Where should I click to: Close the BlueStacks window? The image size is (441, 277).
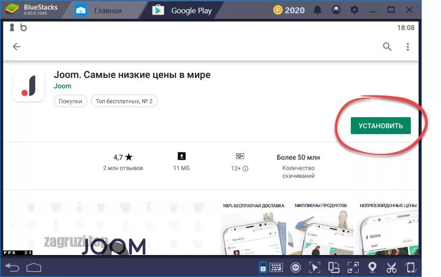pos(409,10)
